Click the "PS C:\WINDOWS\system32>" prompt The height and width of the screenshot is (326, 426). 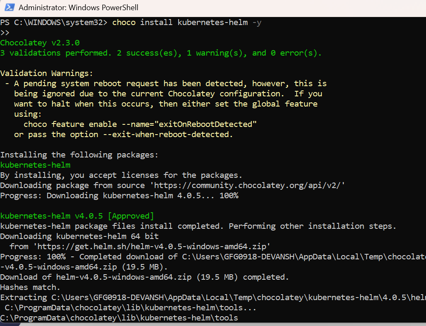click(54, 22)
